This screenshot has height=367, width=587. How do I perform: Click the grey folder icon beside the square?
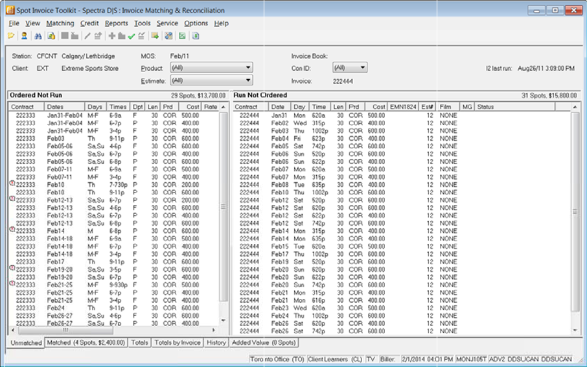click(75, 36)
